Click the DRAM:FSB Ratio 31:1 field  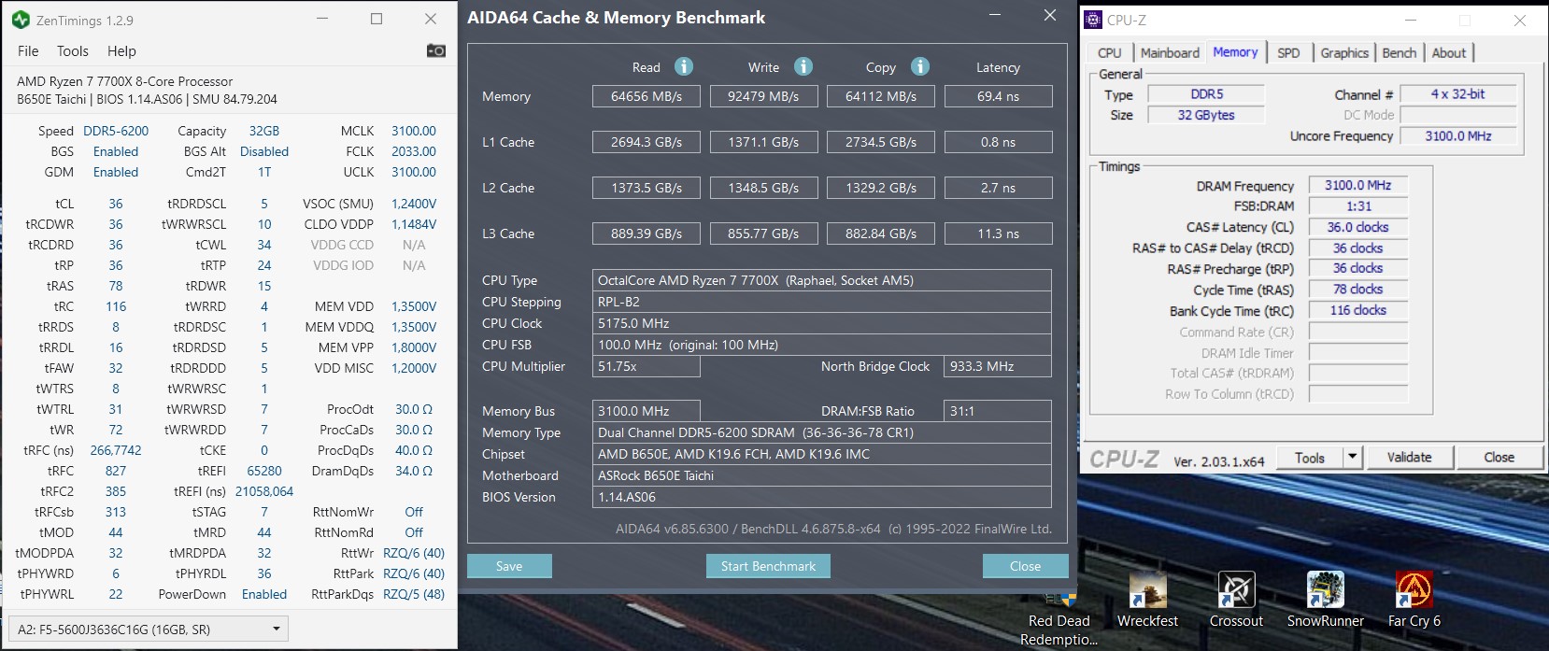pos(998,411)
